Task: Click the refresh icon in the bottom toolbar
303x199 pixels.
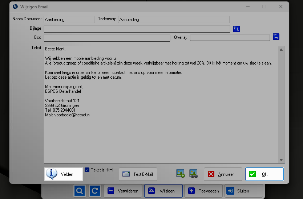Action: [x=95, y=191]
